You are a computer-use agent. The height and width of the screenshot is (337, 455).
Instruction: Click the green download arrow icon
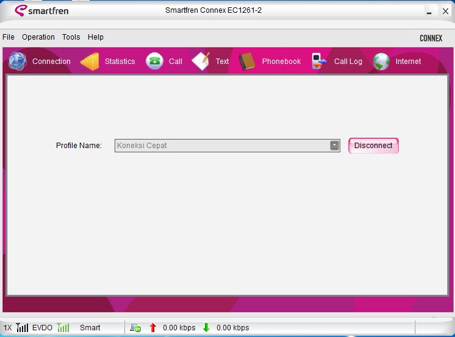pos(206,327)
